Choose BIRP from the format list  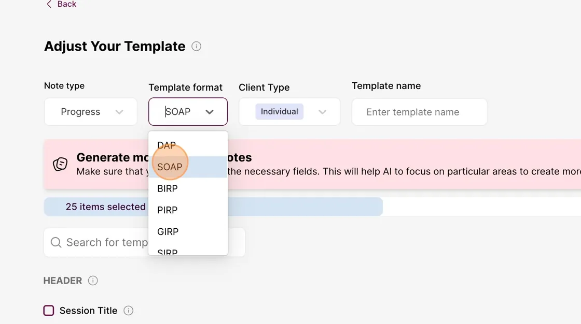click(x=188, y=188)
